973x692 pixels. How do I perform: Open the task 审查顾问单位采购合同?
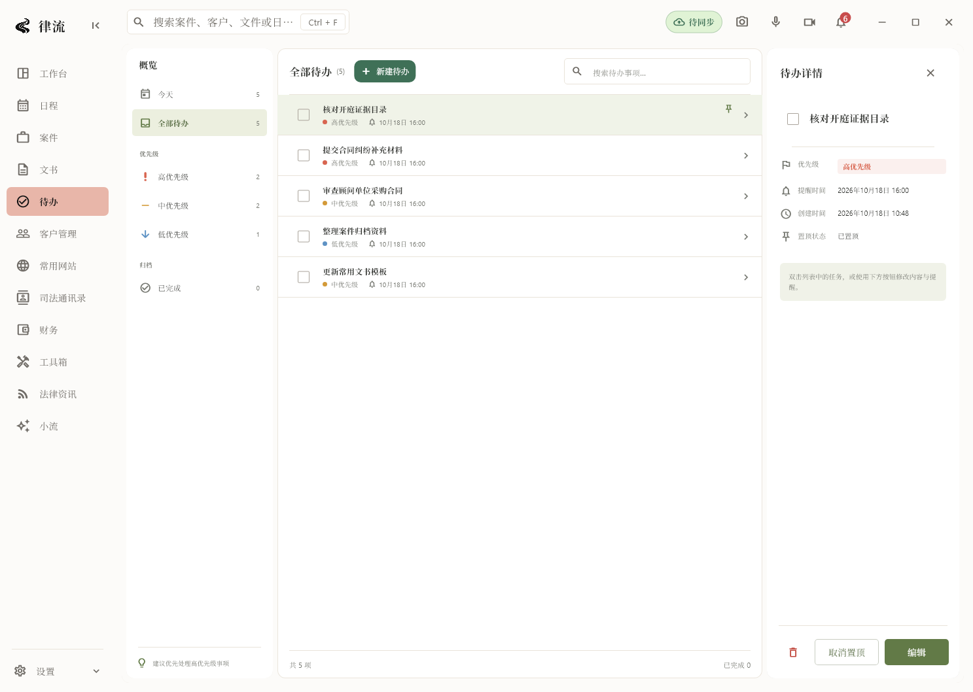(520, 196)
